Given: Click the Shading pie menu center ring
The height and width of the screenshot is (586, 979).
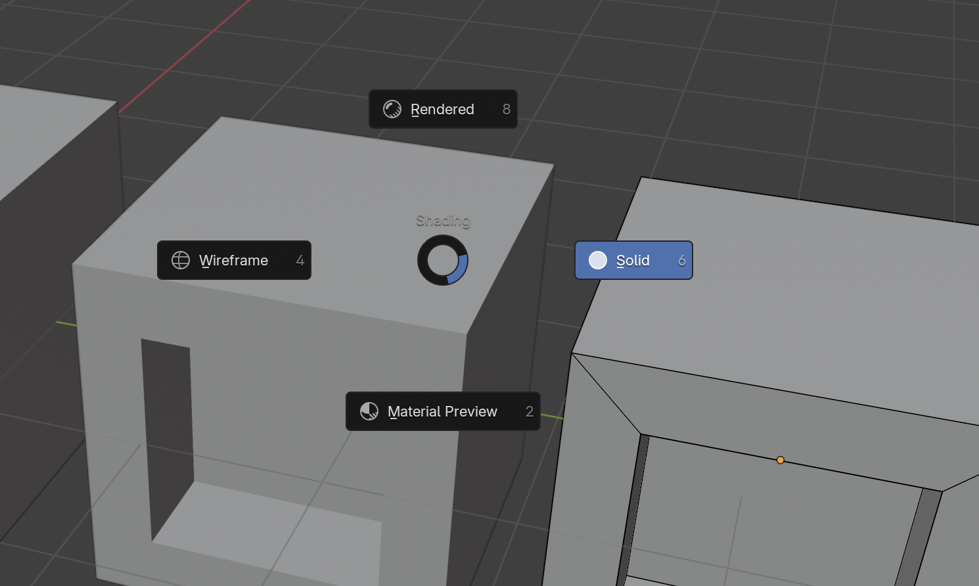Looking at the screenshot, I should click(x=443, y=260).
